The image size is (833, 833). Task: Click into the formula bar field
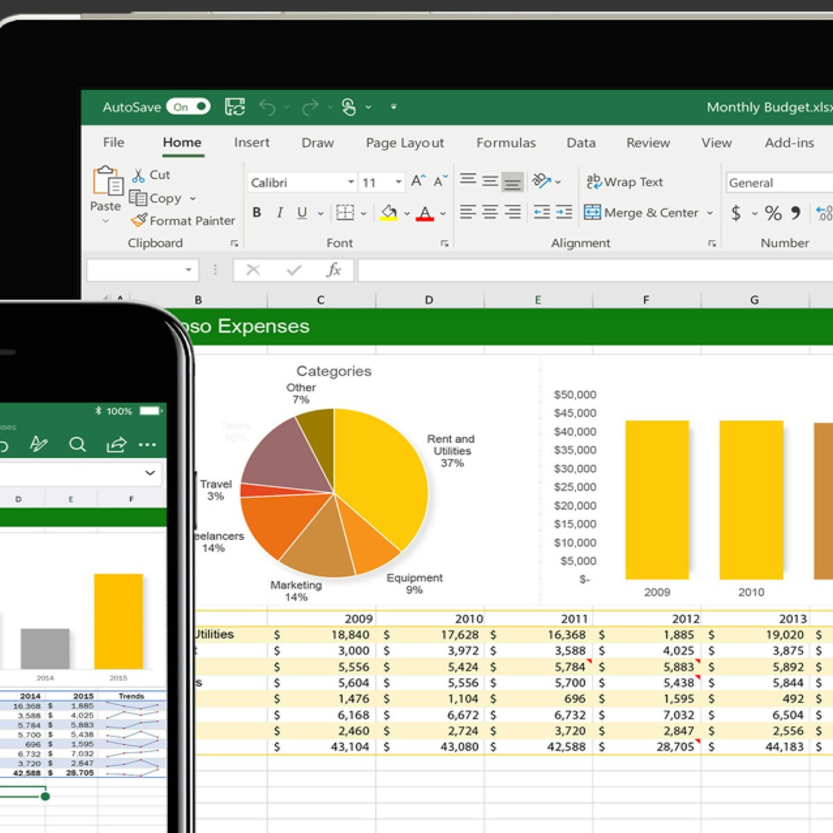coord(595,270)
